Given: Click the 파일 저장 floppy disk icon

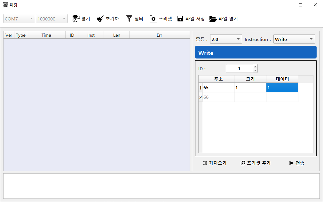Looking at the screenshot, I should tap(180, 19).
